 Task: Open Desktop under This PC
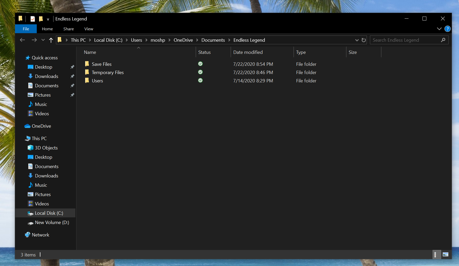click(43, 157)
